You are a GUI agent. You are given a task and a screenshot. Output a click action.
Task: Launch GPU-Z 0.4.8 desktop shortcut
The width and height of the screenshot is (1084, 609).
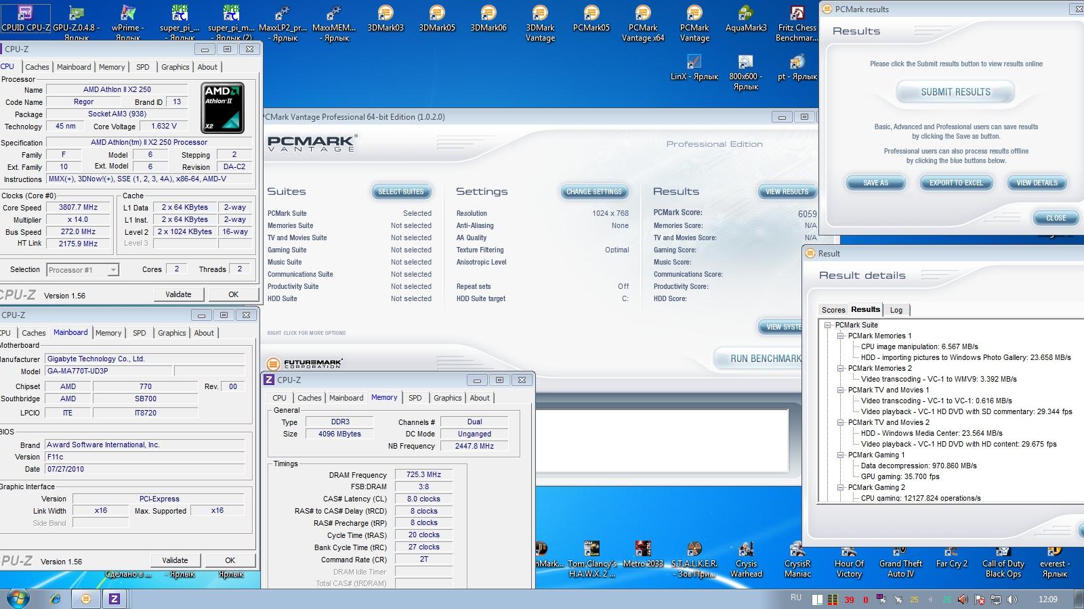tap(77, 22)
